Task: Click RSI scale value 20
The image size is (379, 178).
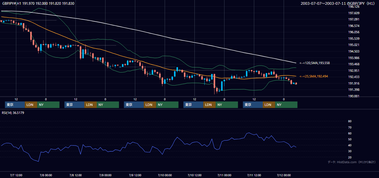Action: point(350,157)
